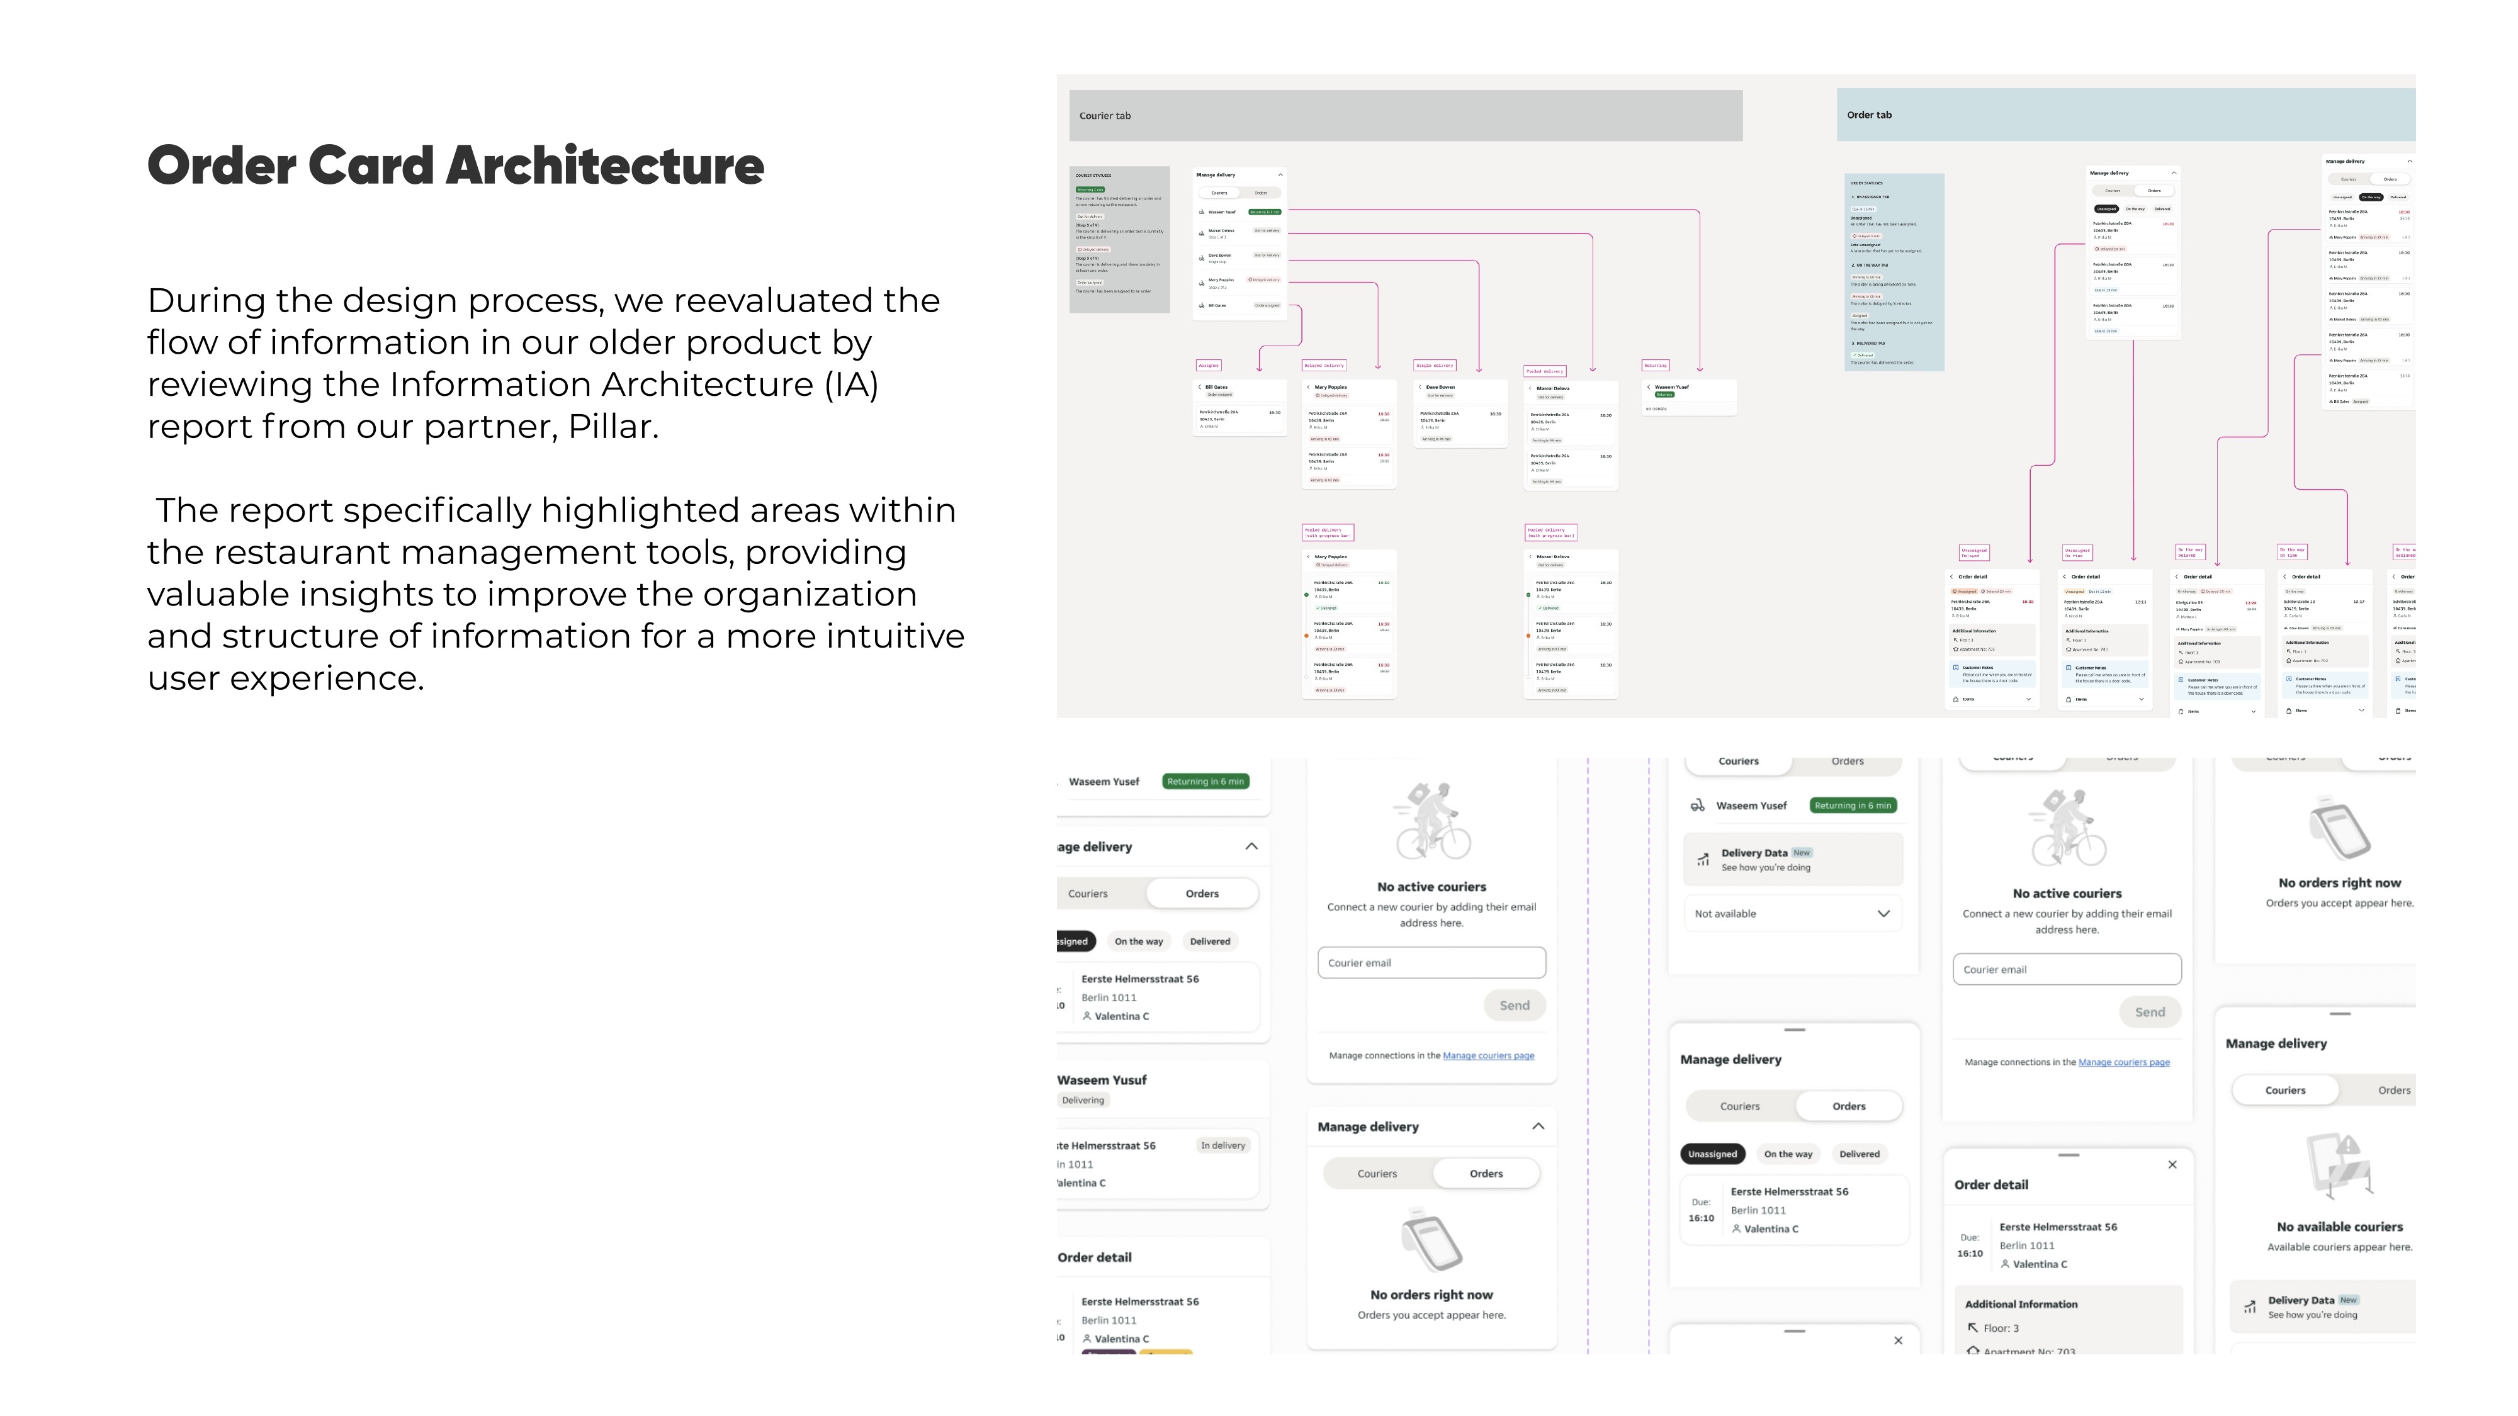Click the payment terminal illustration below the Manage delivery chevron
Screen dimensions: 2518x1416
coord(1431,1241)
